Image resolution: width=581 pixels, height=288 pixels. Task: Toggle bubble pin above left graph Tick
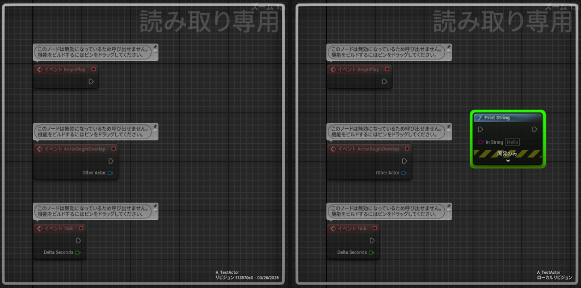click(x=155, y=206)
